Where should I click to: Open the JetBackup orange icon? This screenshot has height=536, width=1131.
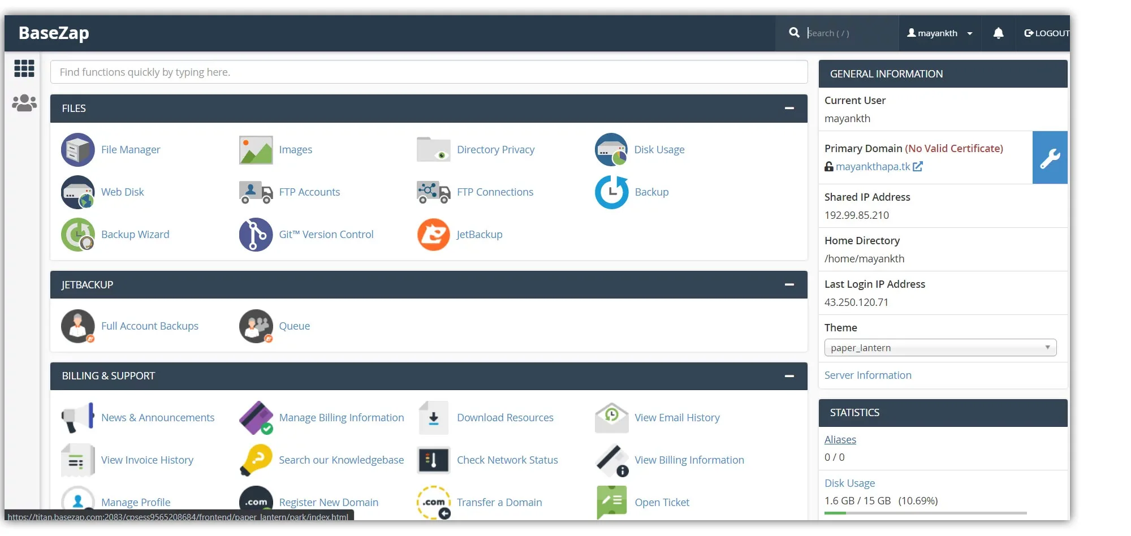(x=433, y=235)
